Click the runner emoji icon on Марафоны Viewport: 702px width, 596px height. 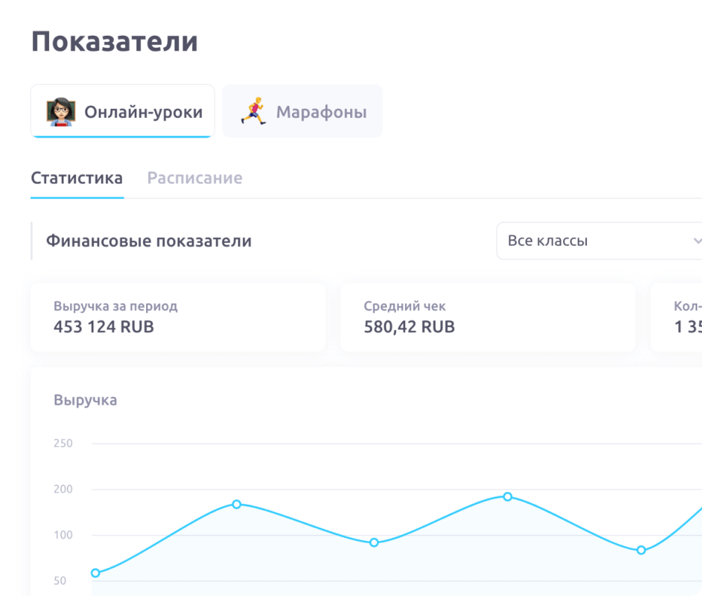pyautogui.click(x=254, y=111)
